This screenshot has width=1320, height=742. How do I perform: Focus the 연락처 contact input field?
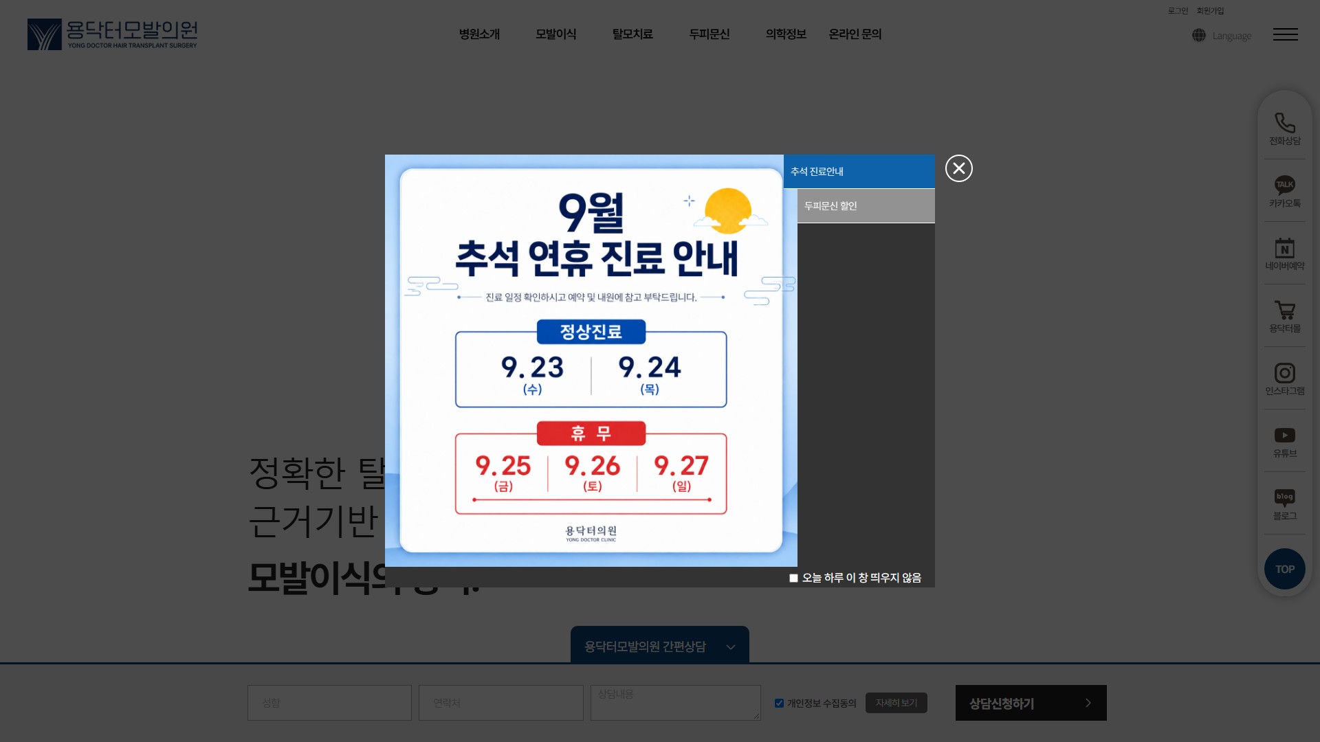(500, 703)
